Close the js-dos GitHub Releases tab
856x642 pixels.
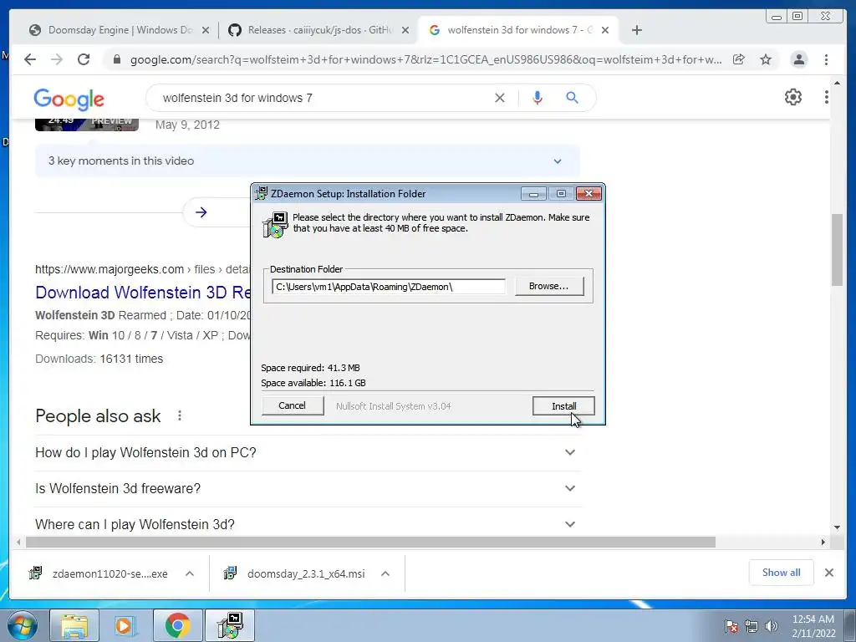[405, 31]
